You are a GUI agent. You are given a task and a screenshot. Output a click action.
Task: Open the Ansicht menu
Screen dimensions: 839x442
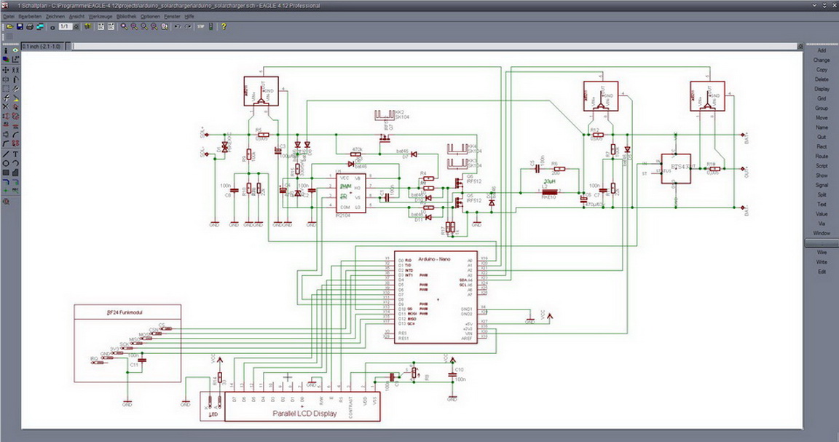click(x=76, y=15)
